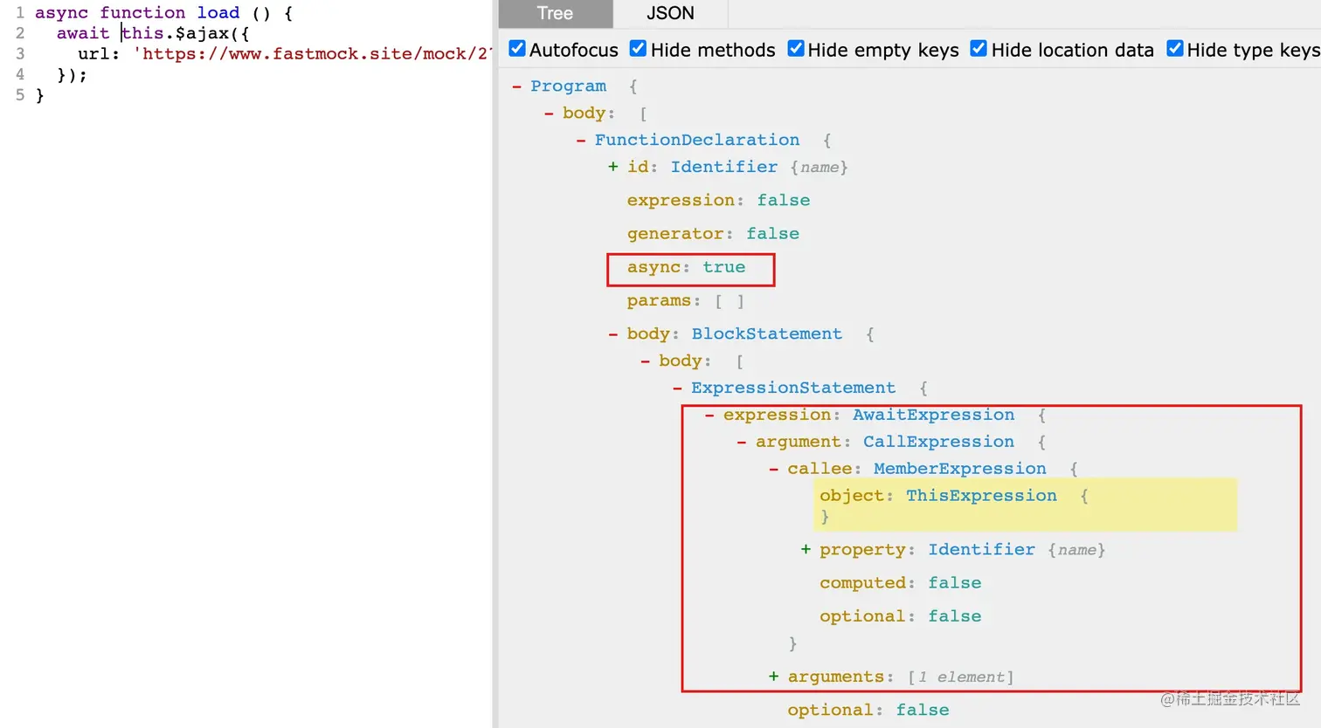Collapse the FunctionDeclaration node
1321x728 pixels.
coord(581,140)
